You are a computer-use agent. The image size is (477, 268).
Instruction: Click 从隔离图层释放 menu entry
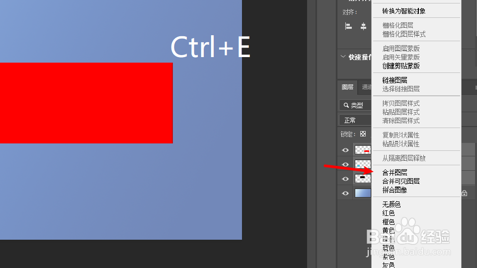point(403,158)
